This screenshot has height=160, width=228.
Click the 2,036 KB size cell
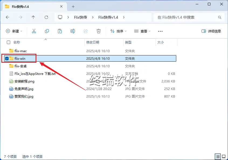pos(168,81)
